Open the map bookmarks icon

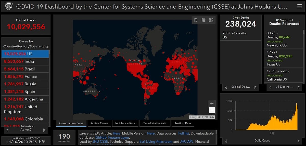(x=196, y=20)
